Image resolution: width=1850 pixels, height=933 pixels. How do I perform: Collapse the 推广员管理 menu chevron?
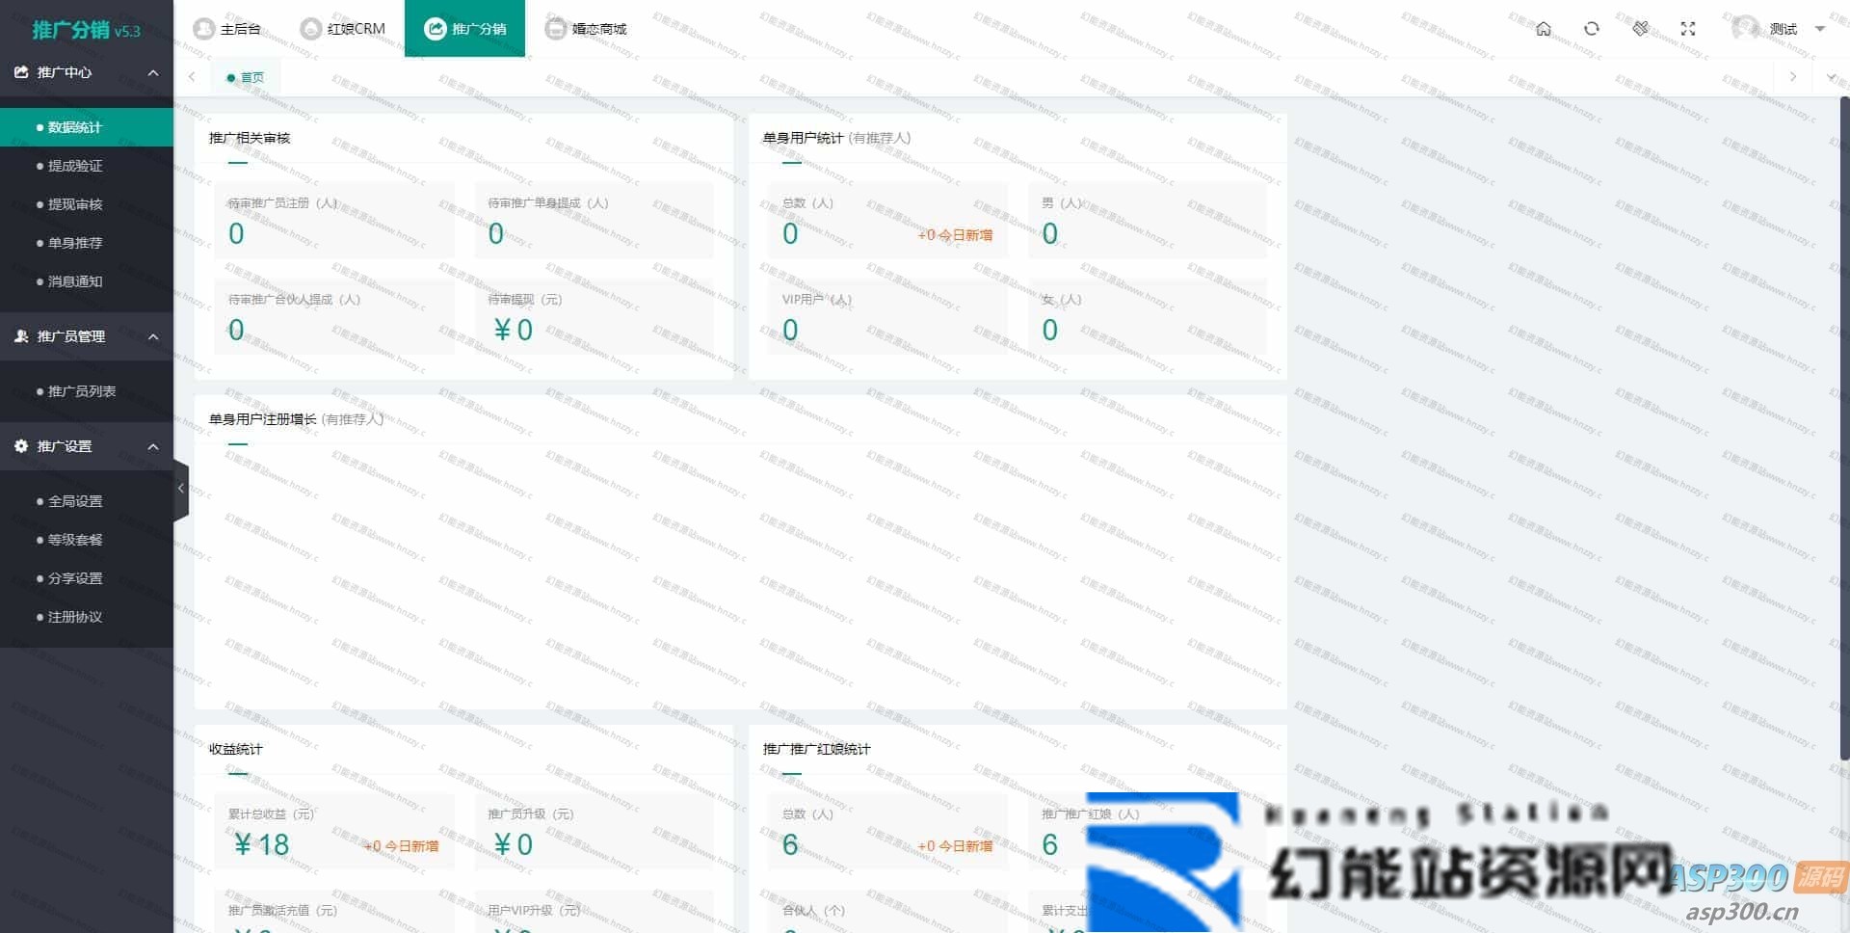coord(153,337)
